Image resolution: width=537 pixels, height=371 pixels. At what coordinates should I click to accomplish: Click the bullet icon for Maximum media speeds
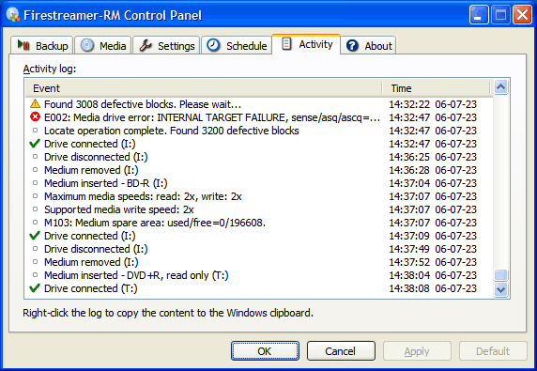click(35, 196)
